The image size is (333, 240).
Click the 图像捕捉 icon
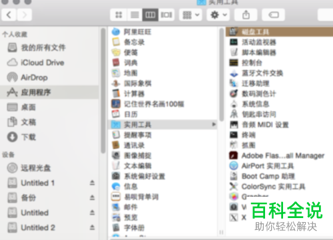[116, 156]
